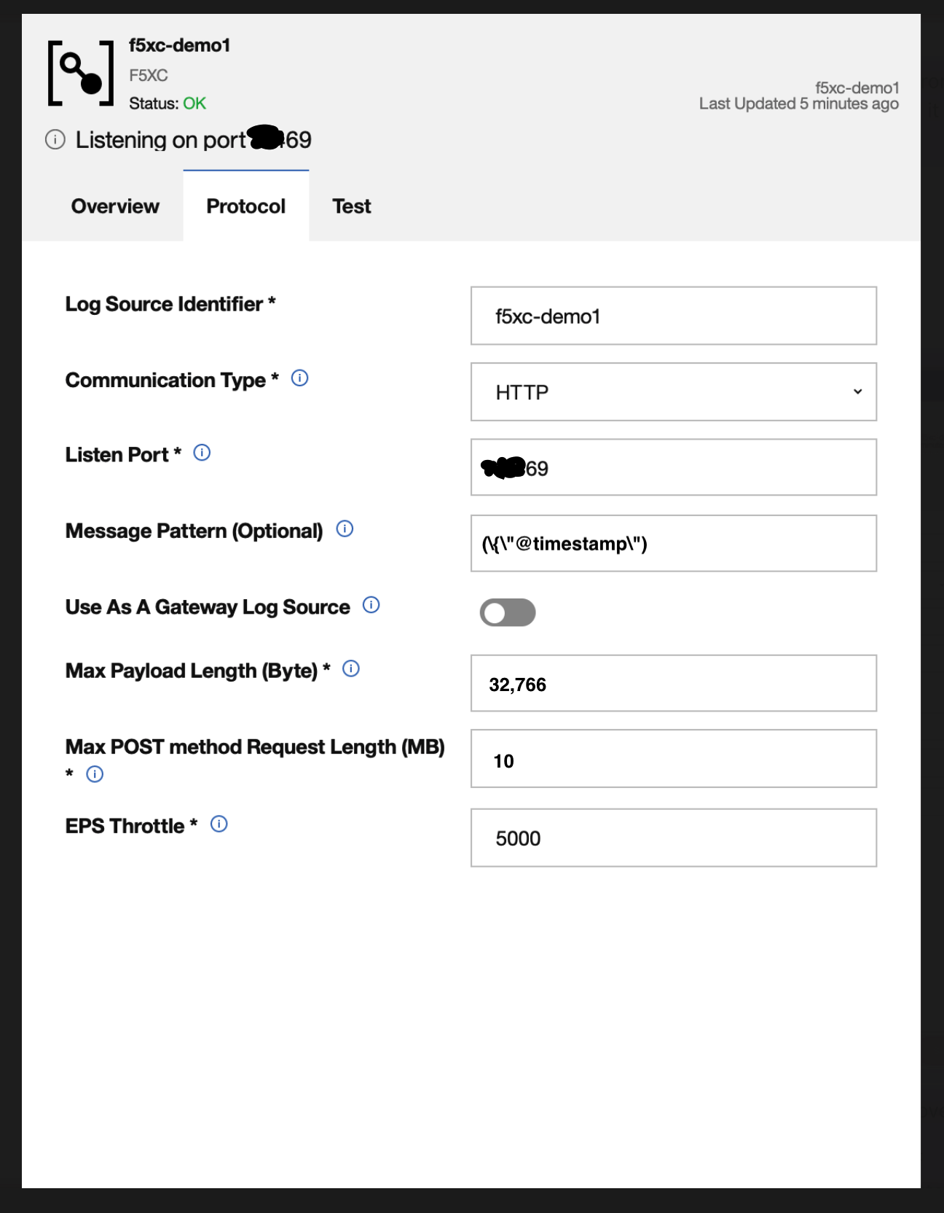Click the info icon beside Listen Port
Image resolution: width=944 pixels, height=1213 pixels.
coord(202,453)
